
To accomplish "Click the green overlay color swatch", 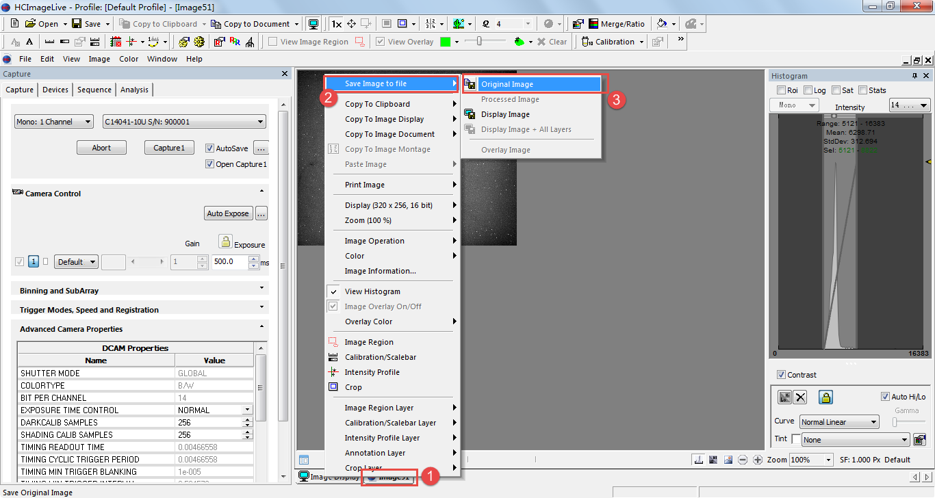I will 446,42.
